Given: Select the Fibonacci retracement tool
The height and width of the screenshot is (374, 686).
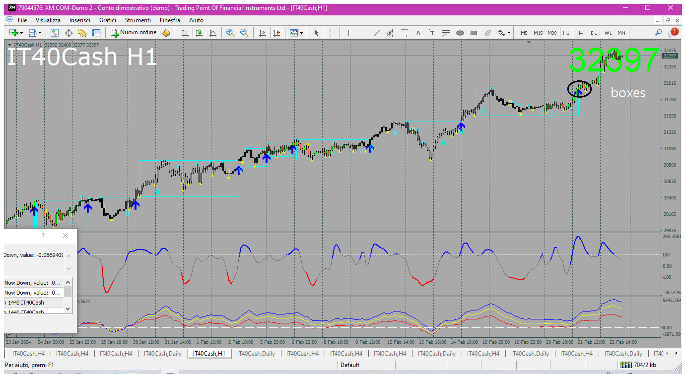Looking at the screenshot, I should tap(404, 33).
